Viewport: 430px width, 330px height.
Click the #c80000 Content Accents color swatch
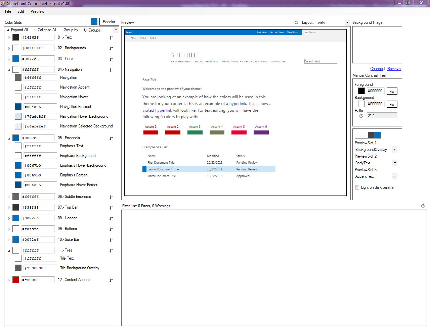(x=15, y=280)
